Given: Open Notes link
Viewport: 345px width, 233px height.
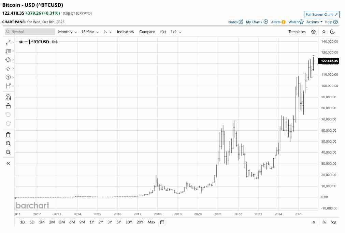Looking at the screenshot, I should coord(235,22).
